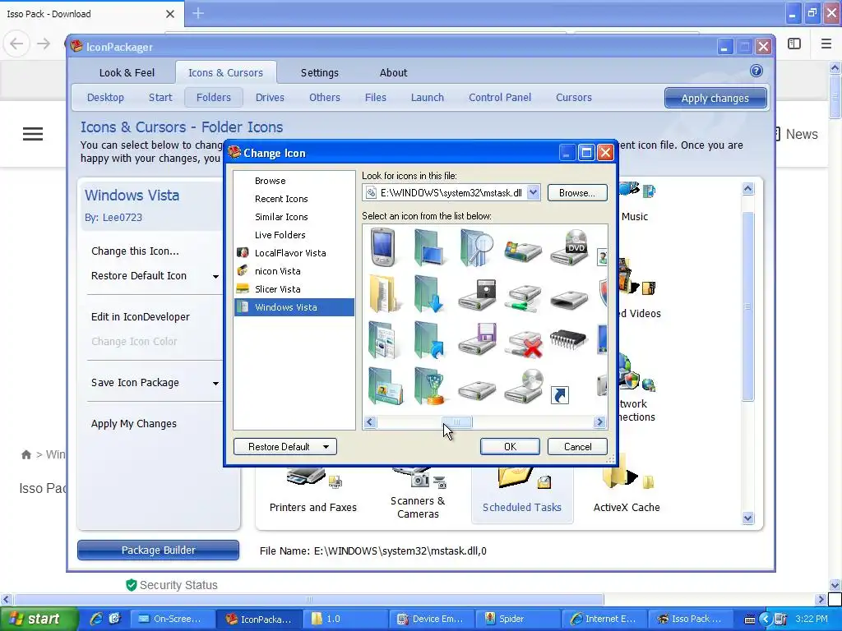Select disconnected network drive red X icon
842x631 pixels.
point(524,344)
